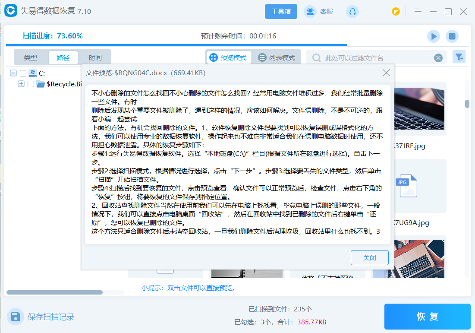The image size is (475, 333).
Task: Click the yellow VIP badge icon
Action: tap(396, 12)
